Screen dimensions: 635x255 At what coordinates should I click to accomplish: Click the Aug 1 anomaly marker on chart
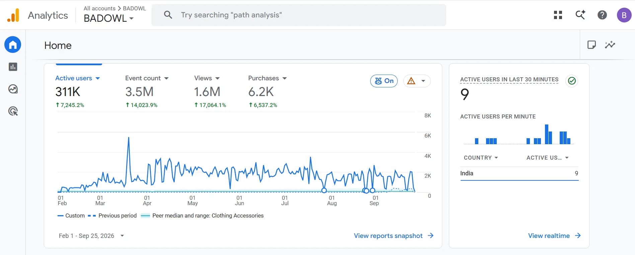[324, 190]
